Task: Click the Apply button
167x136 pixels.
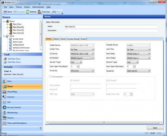Action: [155, 128]
